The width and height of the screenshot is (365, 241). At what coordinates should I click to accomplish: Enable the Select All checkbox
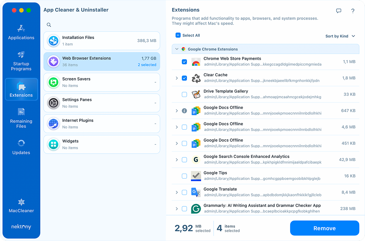pos(178,35)
